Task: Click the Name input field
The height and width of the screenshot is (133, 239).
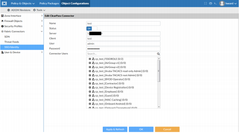Action: point(123,23)
